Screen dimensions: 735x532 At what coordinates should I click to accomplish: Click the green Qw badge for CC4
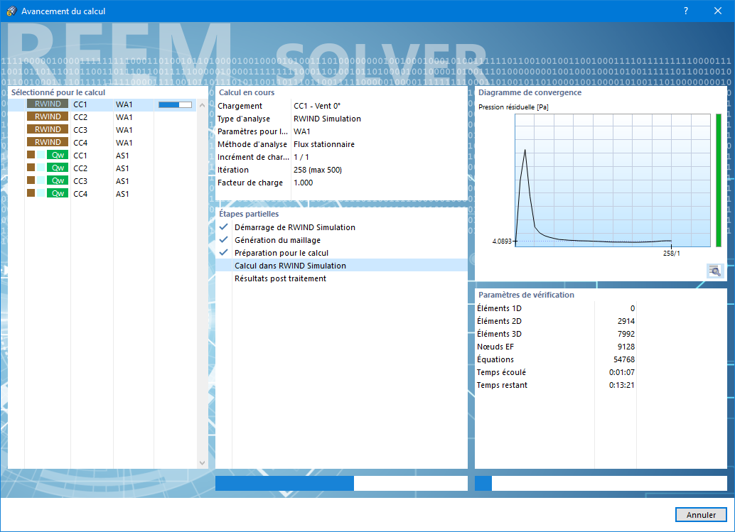coord(58,193)
